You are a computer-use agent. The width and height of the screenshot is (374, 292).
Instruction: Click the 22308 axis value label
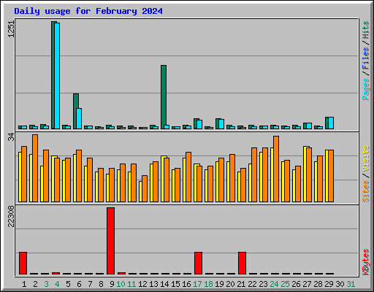pyautogui.click(x=11, y=216)
